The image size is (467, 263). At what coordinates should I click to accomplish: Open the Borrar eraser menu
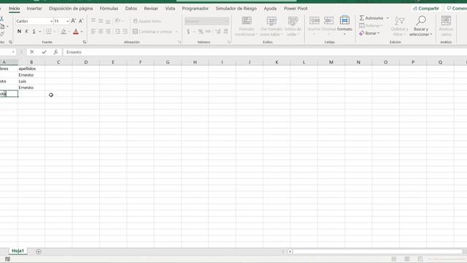370,33
